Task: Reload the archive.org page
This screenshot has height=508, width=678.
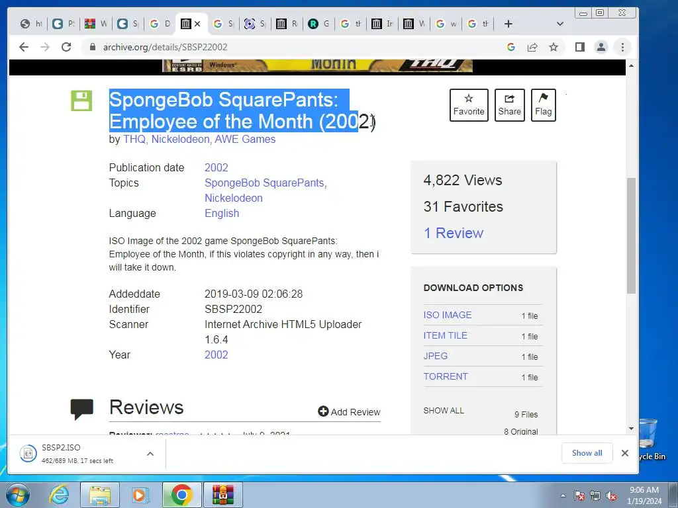Action: click(66, 47)
